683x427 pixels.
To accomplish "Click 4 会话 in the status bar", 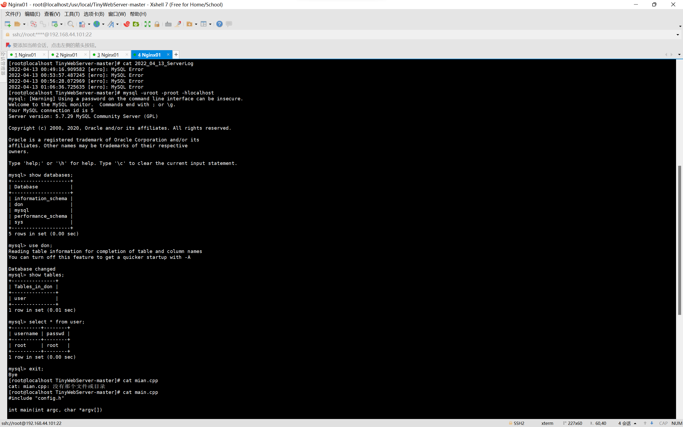I will (x=625, y=423).
